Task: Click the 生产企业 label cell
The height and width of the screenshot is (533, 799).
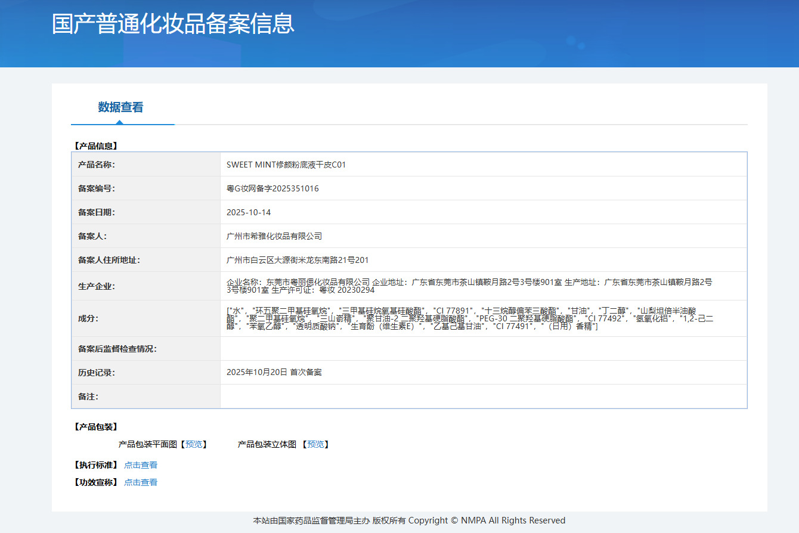Action: (x=146, y=286)
